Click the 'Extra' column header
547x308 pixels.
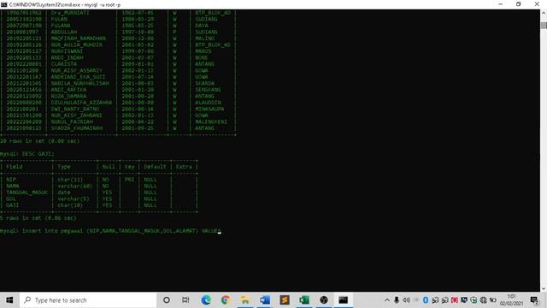[184, 167]
